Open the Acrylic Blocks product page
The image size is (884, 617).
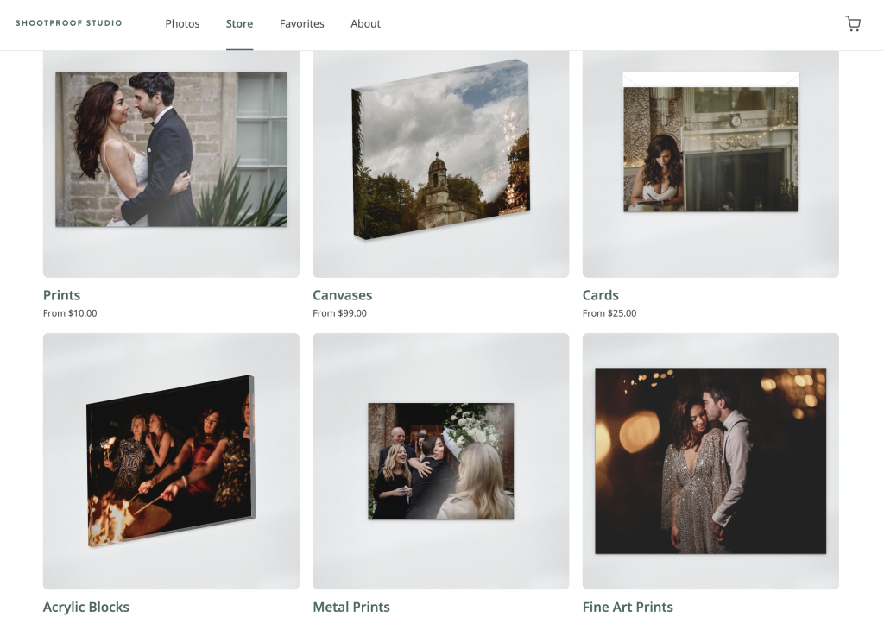(x=86, y=607)
